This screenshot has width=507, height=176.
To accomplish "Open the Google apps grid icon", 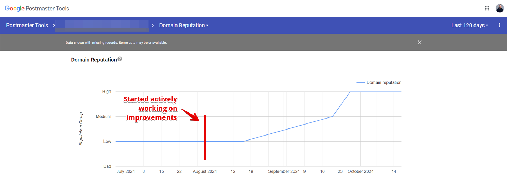I will [487, 9].
